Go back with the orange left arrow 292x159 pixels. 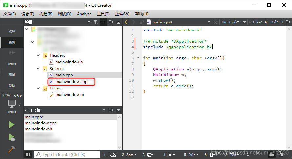pyautogui.click(x=126, y=22)
